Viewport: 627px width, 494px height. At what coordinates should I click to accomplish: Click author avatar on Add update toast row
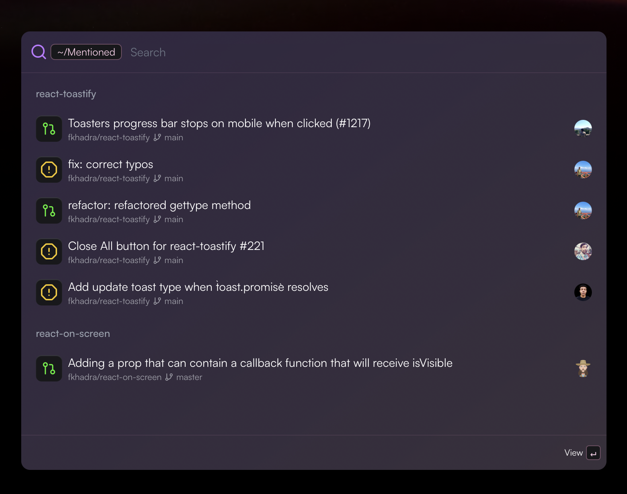[583, 293]
